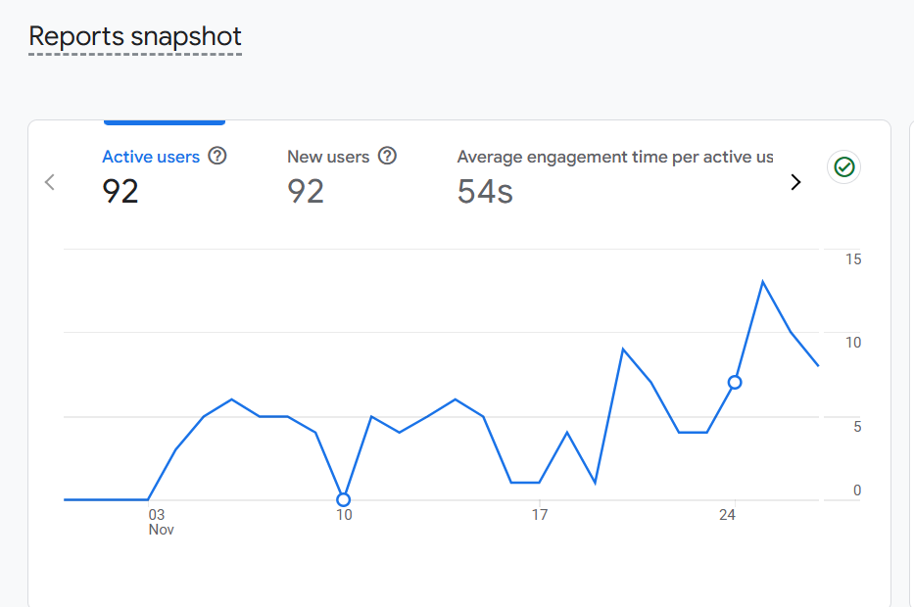This screenshot has height=607, width=914.
Task: Select the Average engagement time metric
Action: coord(614,157)
